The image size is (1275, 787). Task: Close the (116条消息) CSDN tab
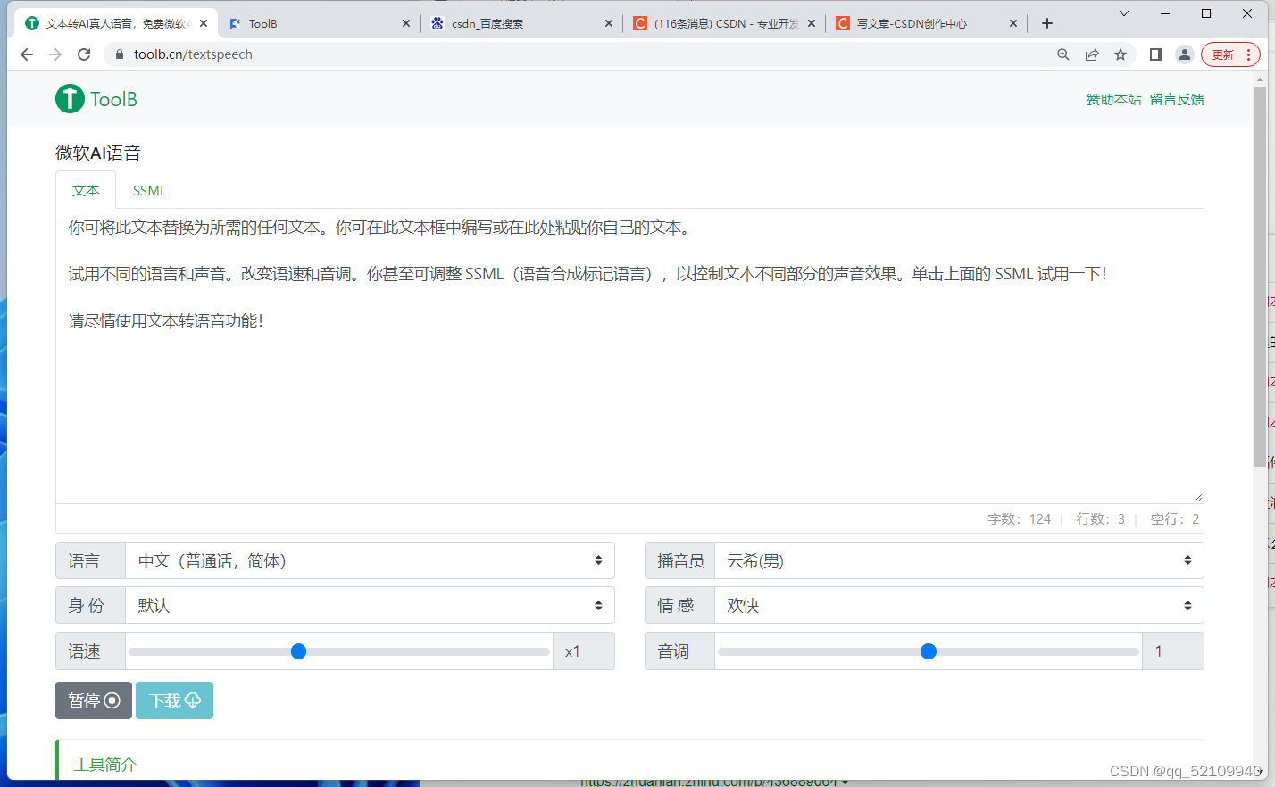812,23
